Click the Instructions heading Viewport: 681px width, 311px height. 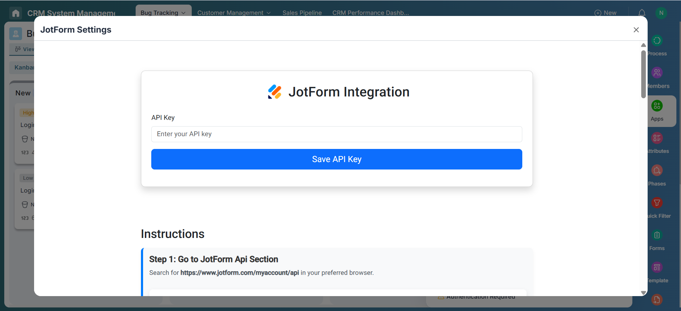(173, 234)
